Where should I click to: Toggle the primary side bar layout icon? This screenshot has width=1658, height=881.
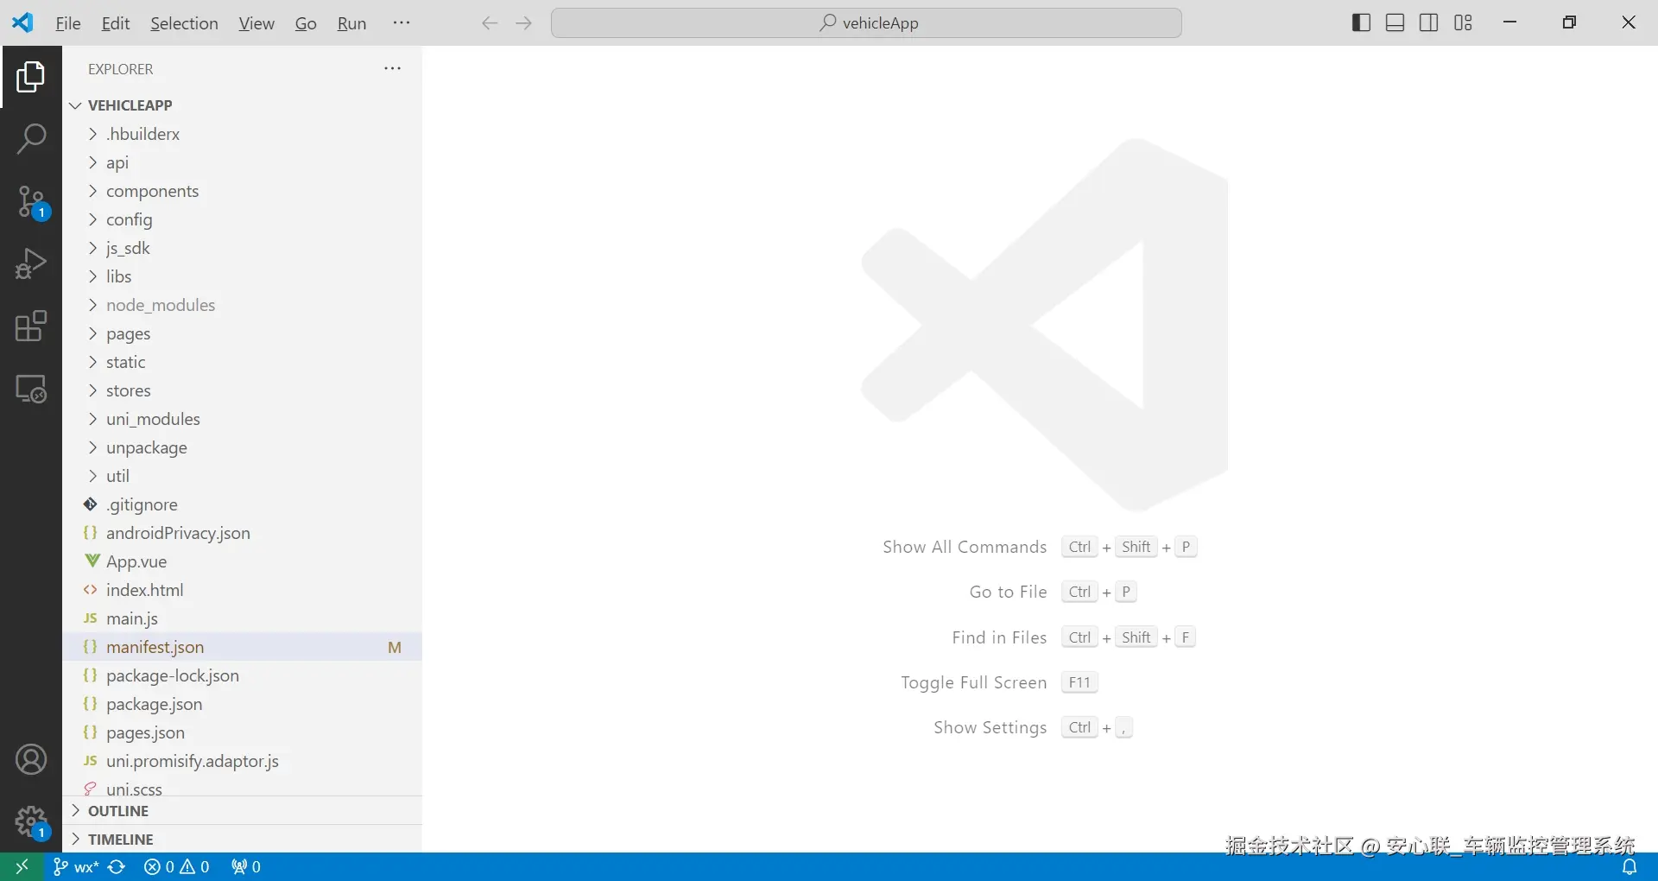coord(1361,22)
